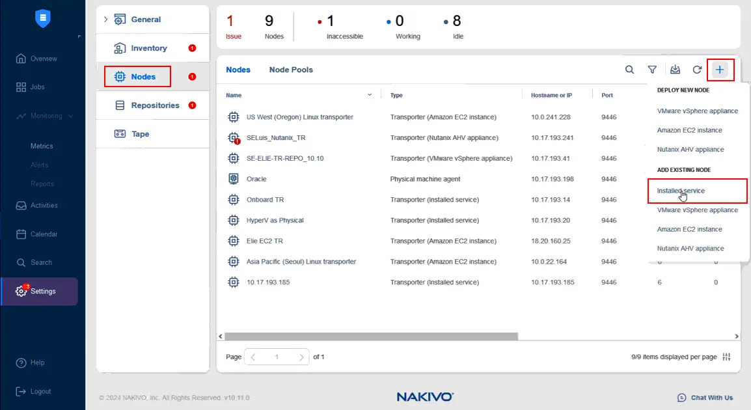
Task: Deploy new Amazon EC2 instance node
Action: (689, 130)
